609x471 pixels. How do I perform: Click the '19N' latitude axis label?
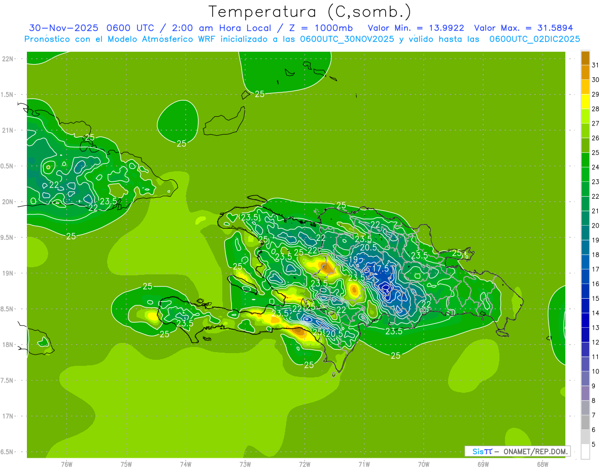(x=8, y=273)
